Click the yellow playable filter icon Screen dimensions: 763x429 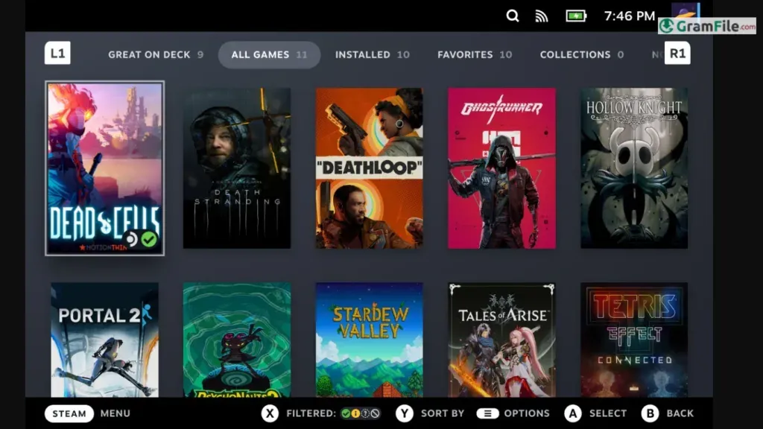click(x=355, y=413)
